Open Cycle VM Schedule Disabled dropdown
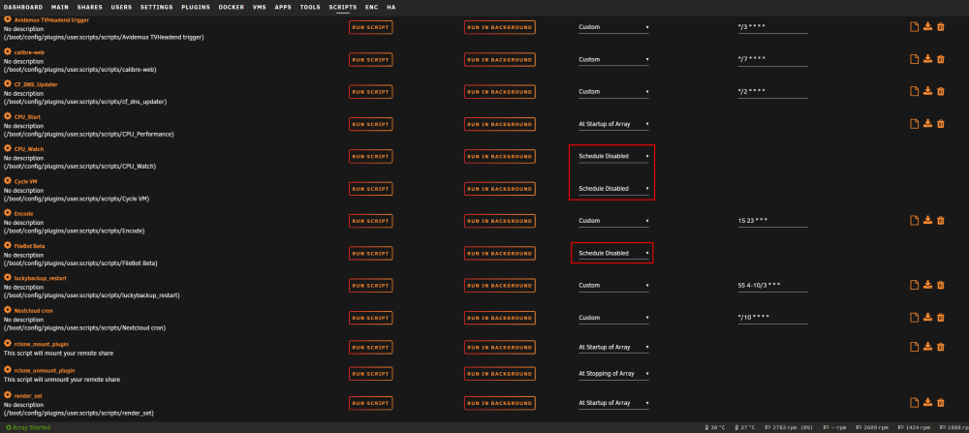 tap(613, 189)
